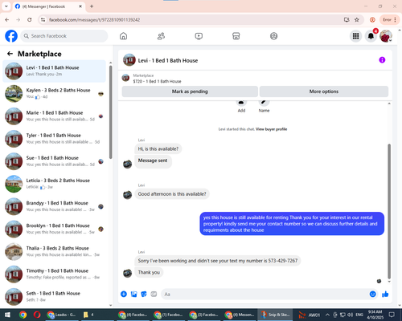
Task: Show hidden system tray icons chevron
Action: (x=327, y=315)
